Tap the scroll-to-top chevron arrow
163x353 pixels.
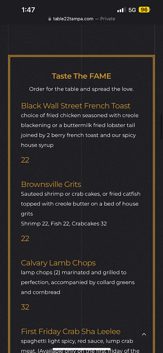(x=144, y=334)
